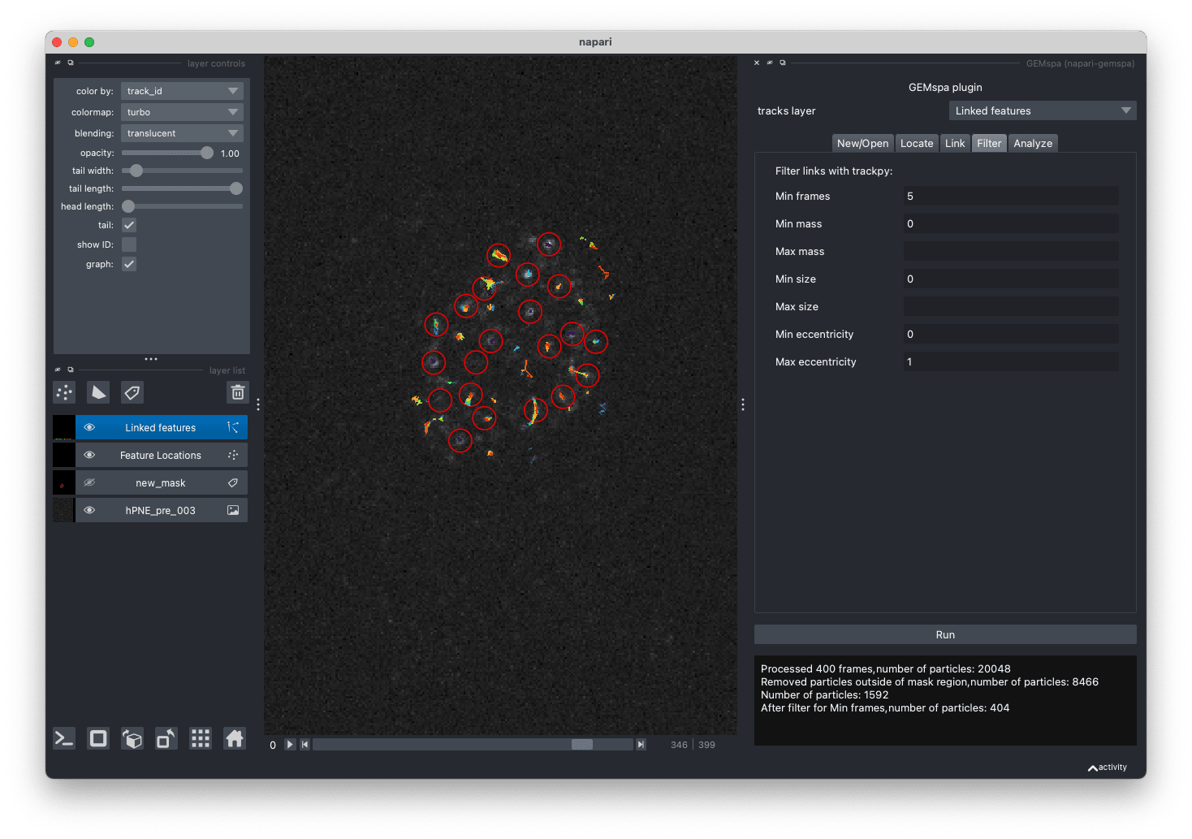This screenshot has height=839, width=1192.
Task: Uncheck the graph checkbox
Action: [129, 264]
